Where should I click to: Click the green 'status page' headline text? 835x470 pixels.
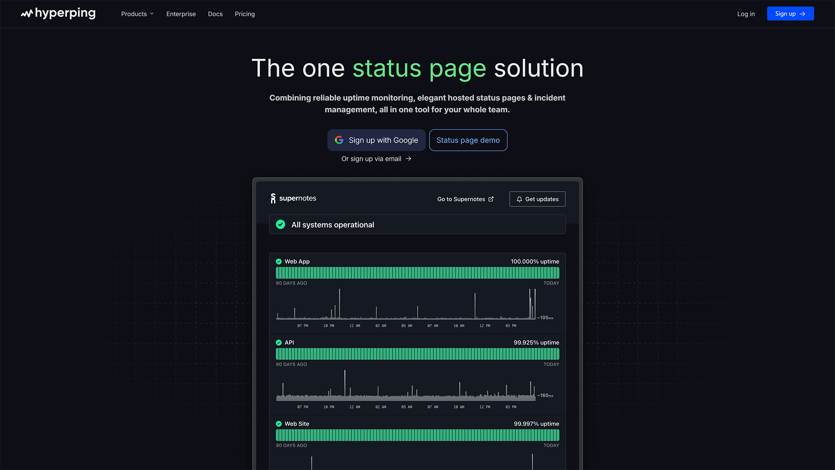coord(419,69)
